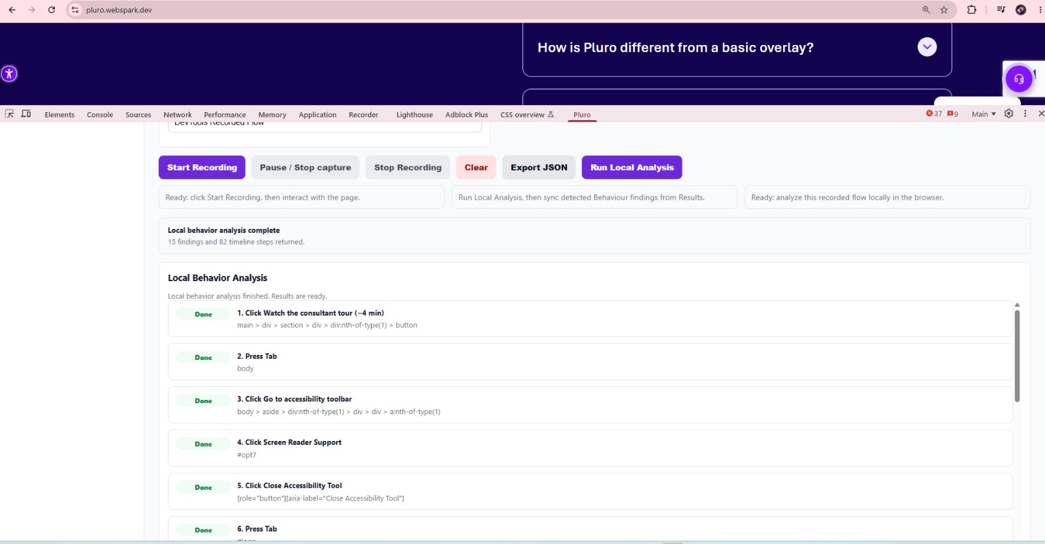Switch to the Performance tab
This screenshot has width=1045, height=544.
pyautogui.click(x=225, y=115)
